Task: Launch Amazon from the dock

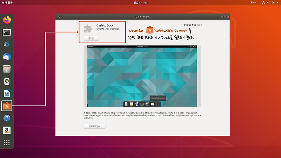Action: [x=7, y=130]
